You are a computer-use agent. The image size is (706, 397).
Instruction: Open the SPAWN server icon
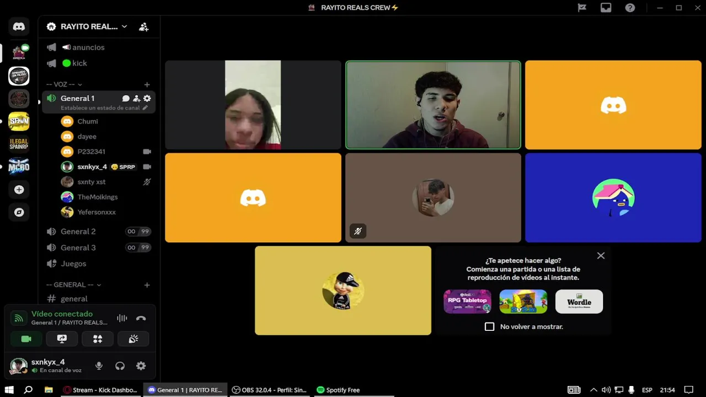(19, 121)
